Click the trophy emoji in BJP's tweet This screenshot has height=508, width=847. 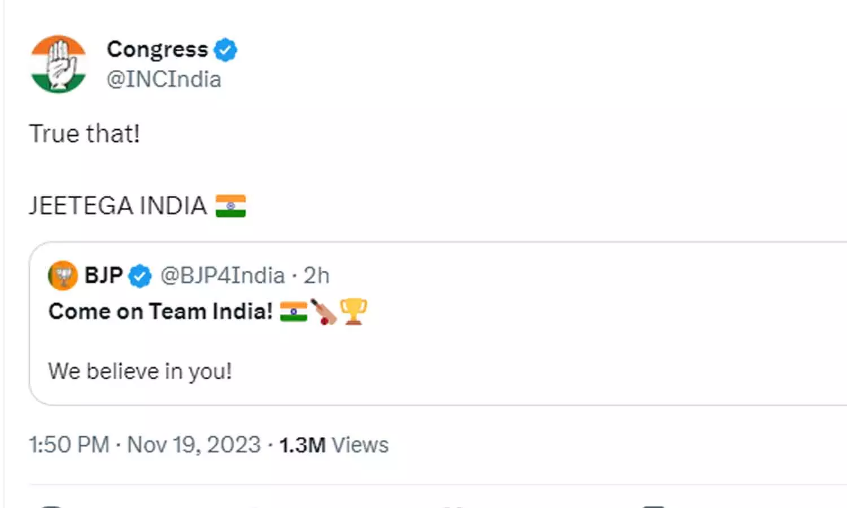(353, 311)
